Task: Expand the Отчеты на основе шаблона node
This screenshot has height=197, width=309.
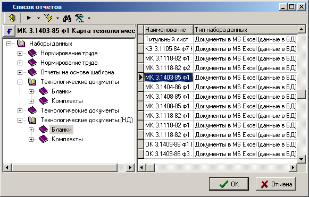Action: 20,72
